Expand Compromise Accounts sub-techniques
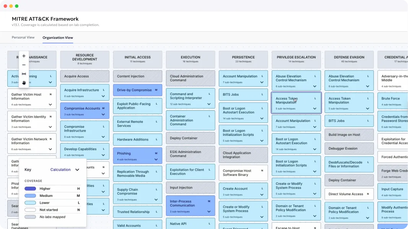 [103, 114]
